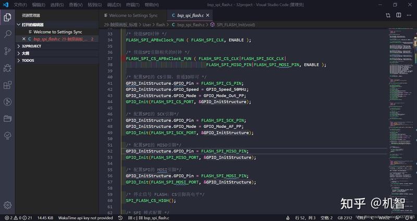Click FLASH_SPI_APBxClock_FUN on line 34
This screenshot has width=417, height=221.
155,40
